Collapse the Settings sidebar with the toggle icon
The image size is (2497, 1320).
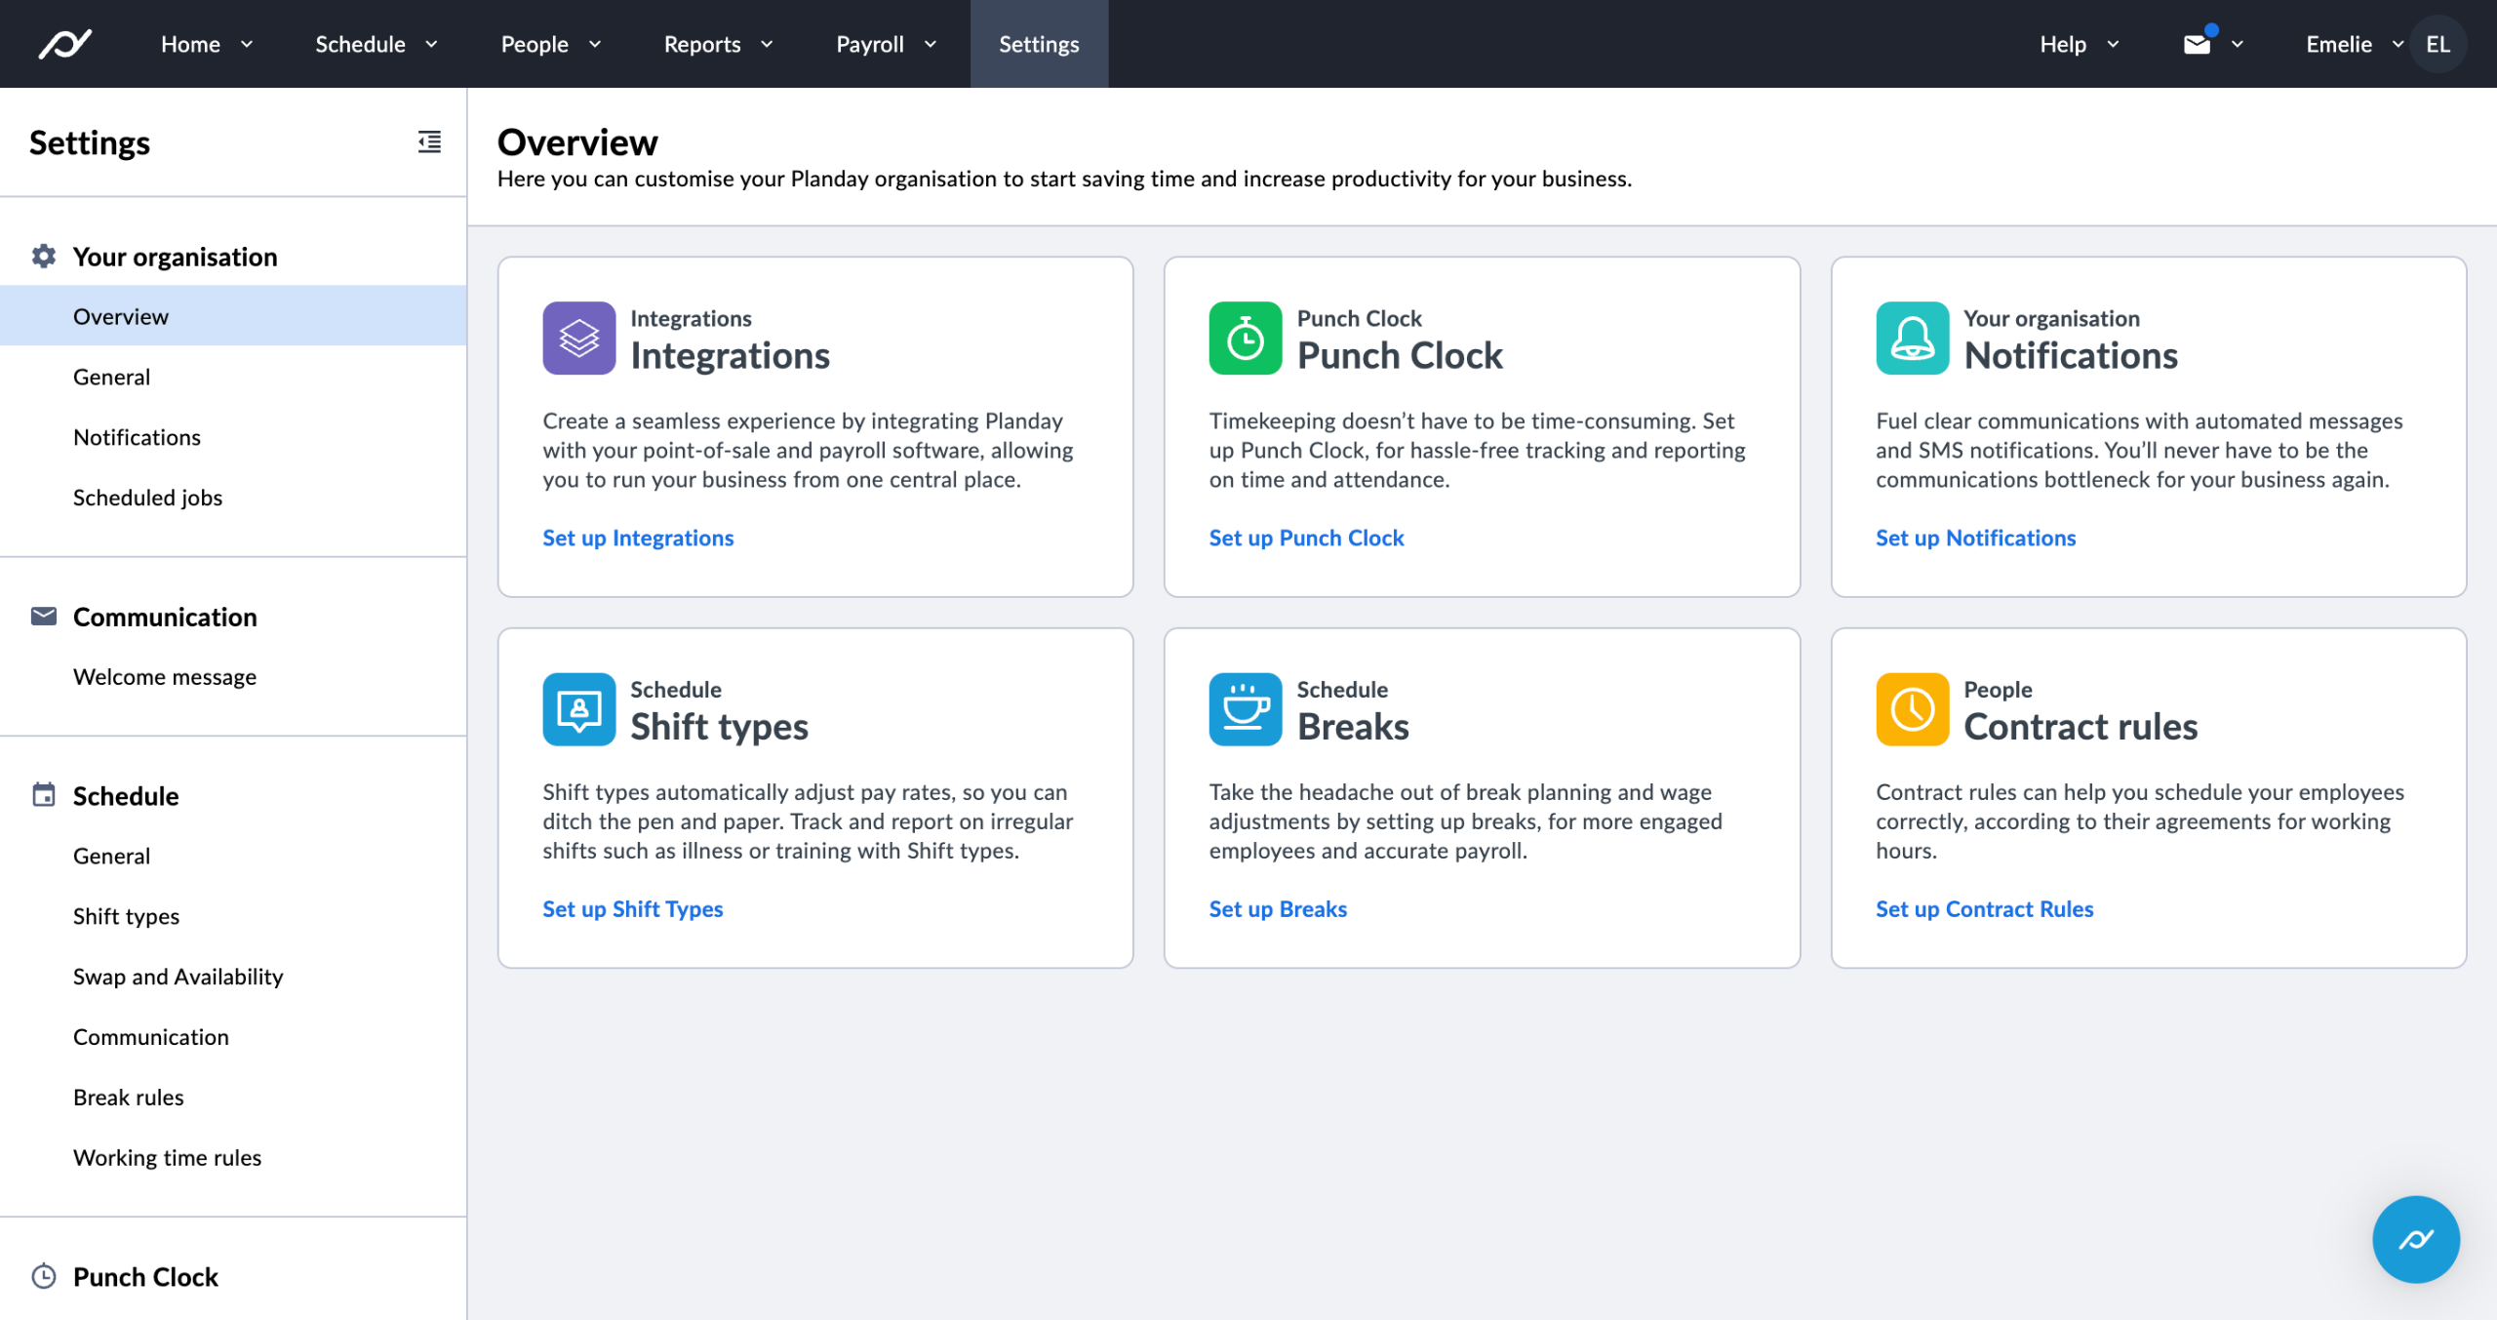[x=429, y=142]
